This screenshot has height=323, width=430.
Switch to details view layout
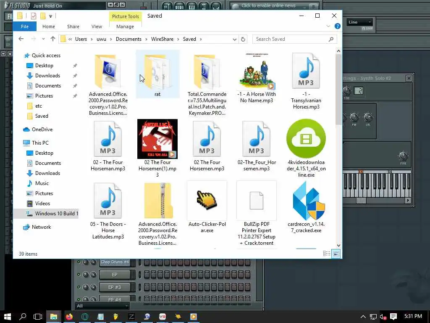(x=327, y=254)
